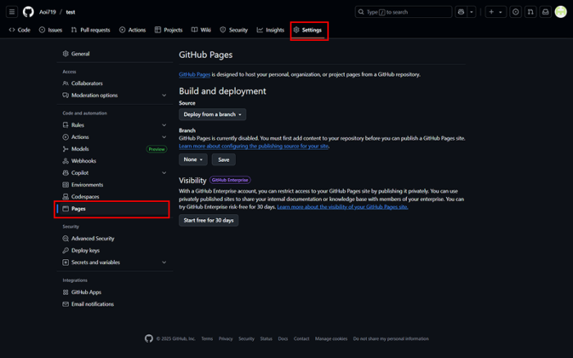Expand Moderation options chevron
573x358 pixels.
[164, 96]
